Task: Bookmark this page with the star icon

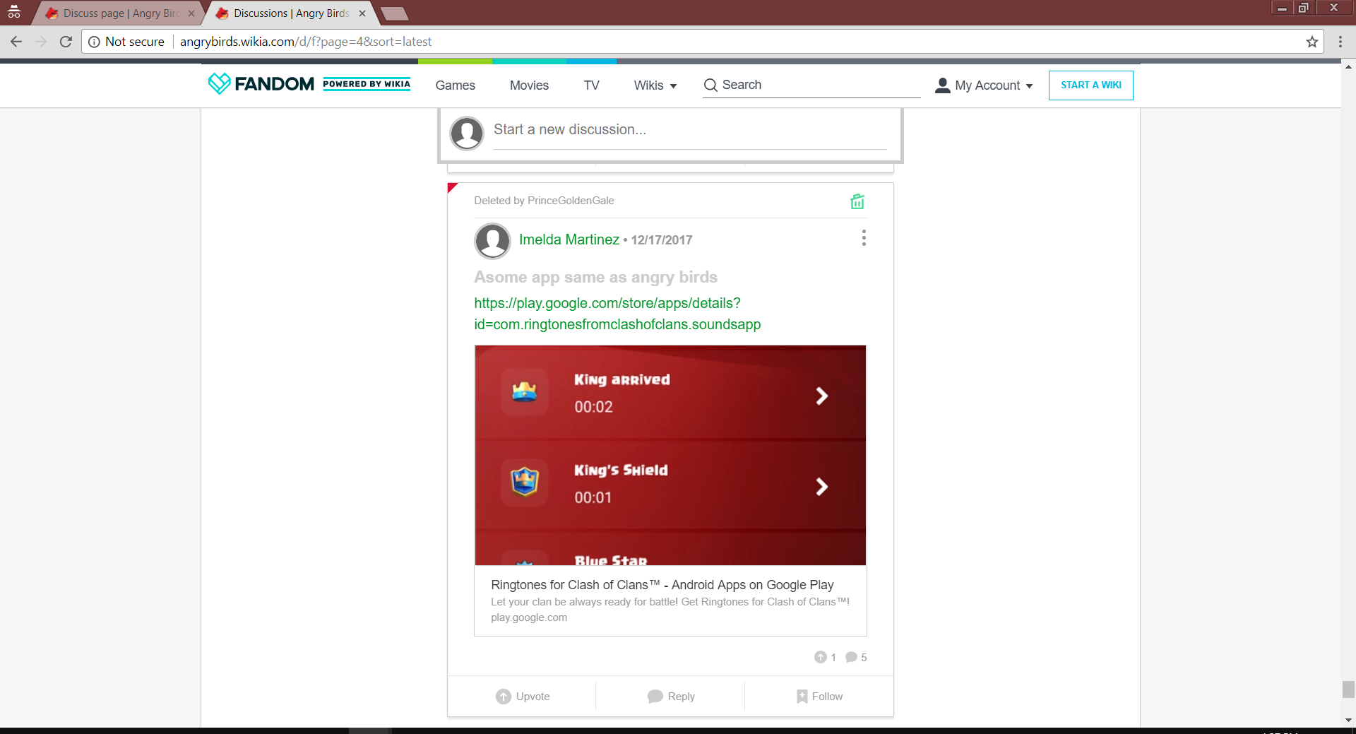Action: pyautogui.click(x=1312, y=42)
